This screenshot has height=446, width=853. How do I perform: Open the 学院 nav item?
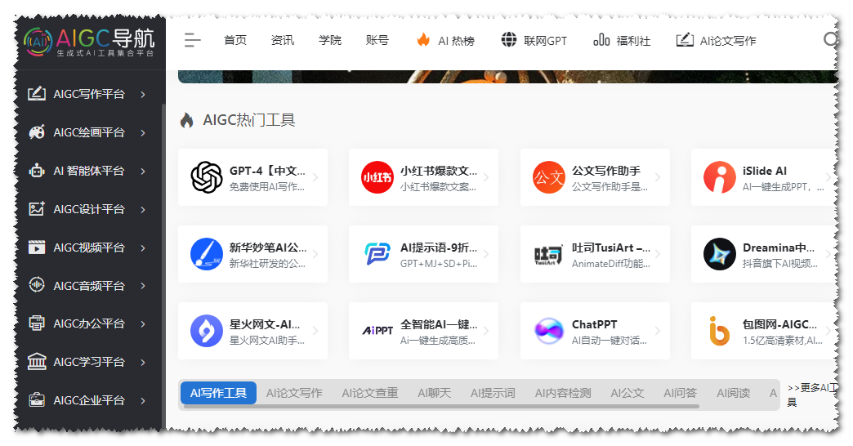point(329,40)
